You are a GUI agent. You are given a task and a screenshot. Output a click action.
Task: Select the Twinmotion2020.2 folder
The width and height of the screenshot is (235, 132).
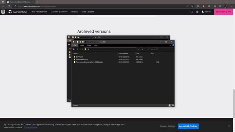[x=82, y=59]
